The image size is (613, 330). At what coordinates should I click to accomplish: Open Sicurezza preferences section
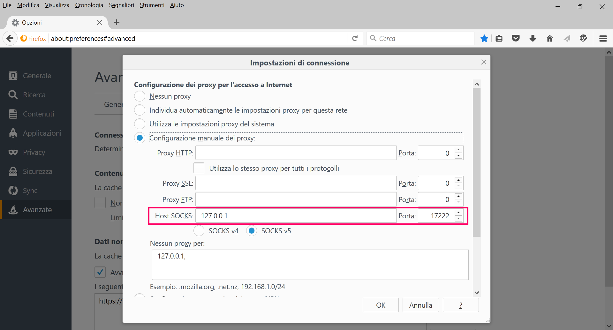[36, 171]
